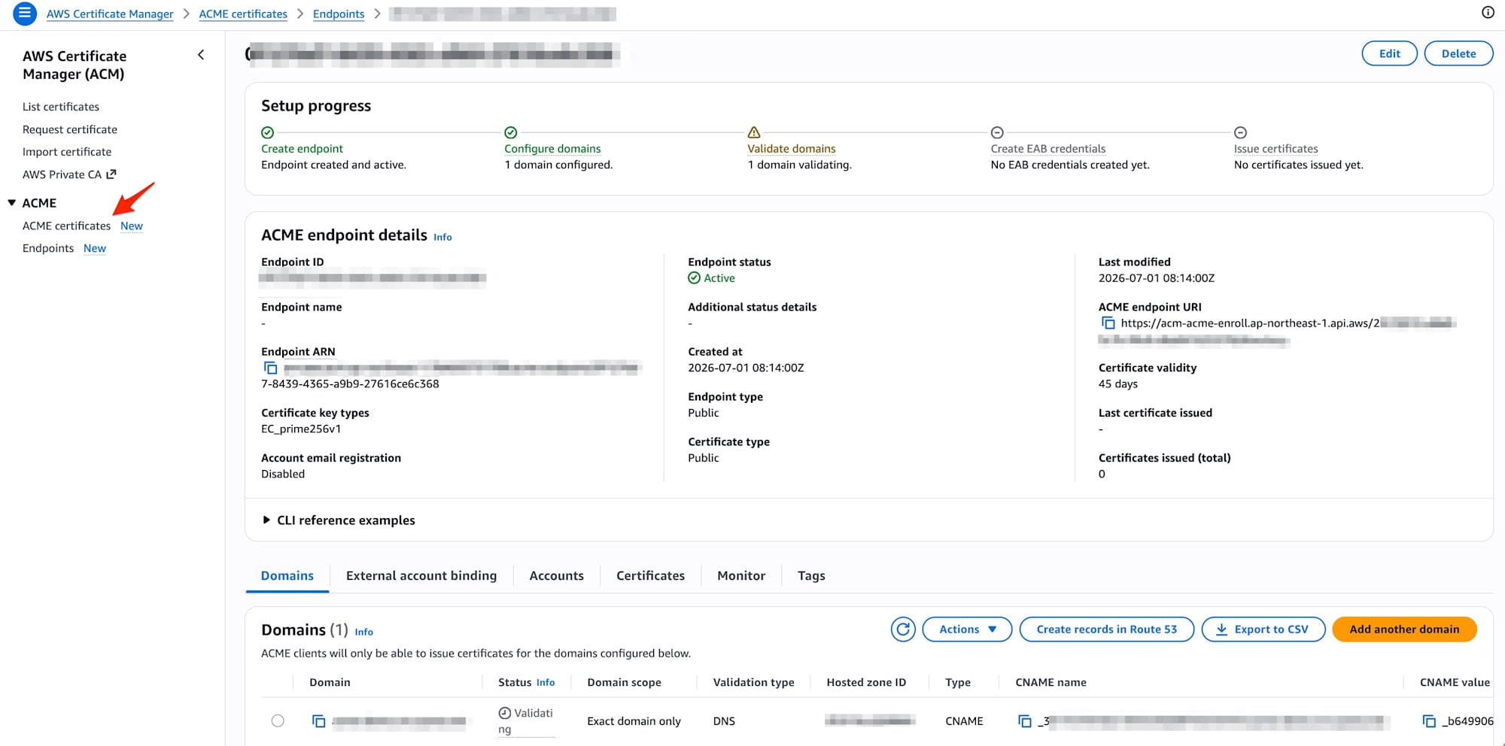Viewport: 1505px width, 746px height.
Task: Copy the CNAME value starting _b649906
Action: click(x=1429, y=721)
